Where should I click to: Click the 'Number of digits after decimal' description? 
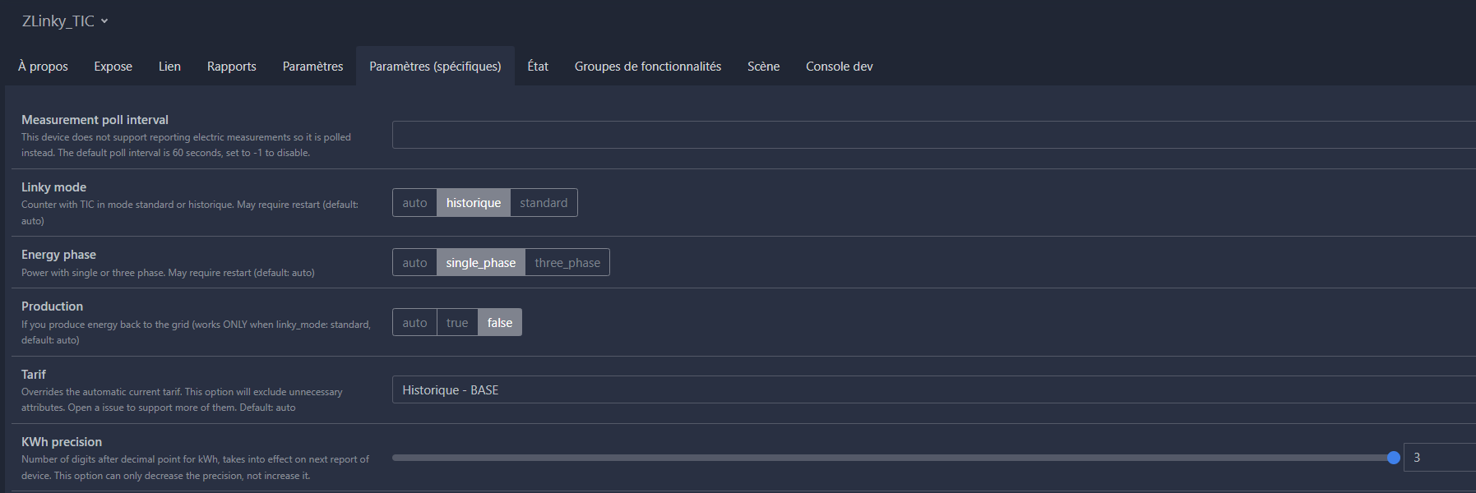pos(195,468)
